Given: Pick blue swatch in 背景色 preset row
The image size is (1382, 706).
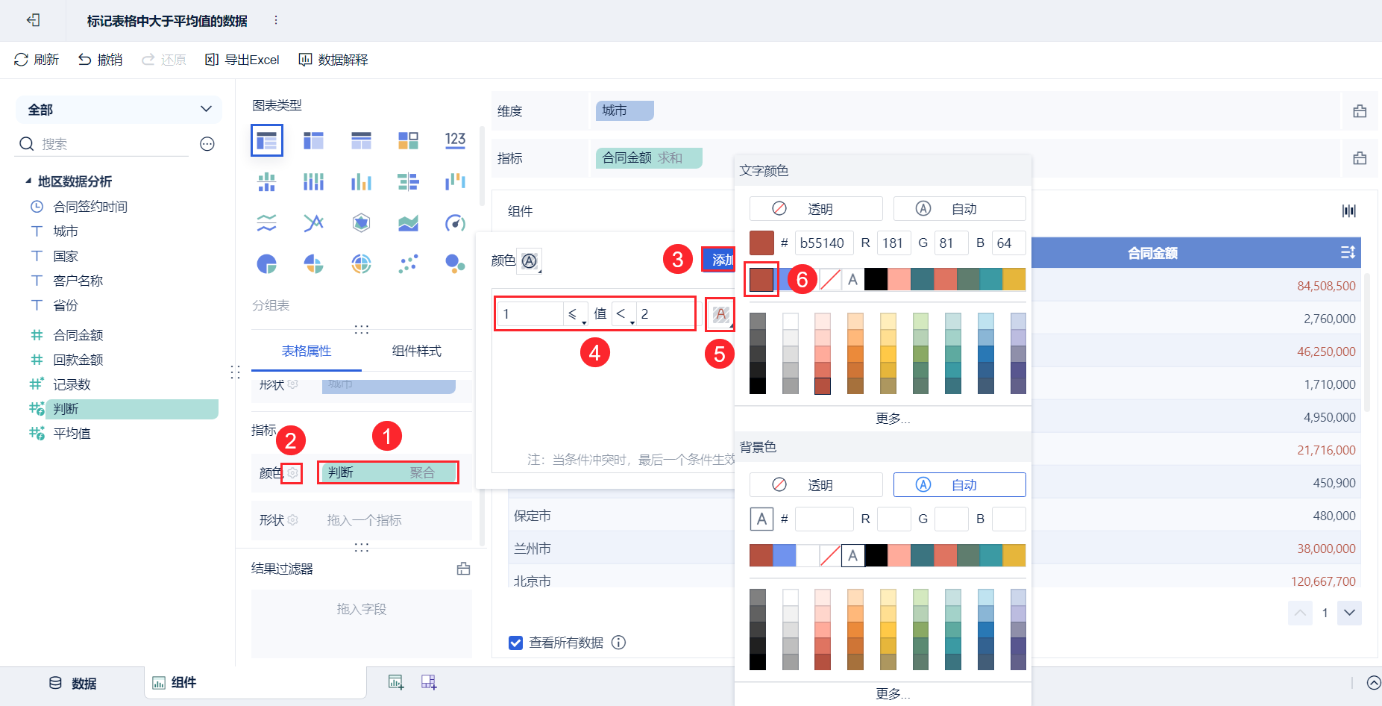Looking at the screenshot, I should pyautogui.click(x=785, y=555).
